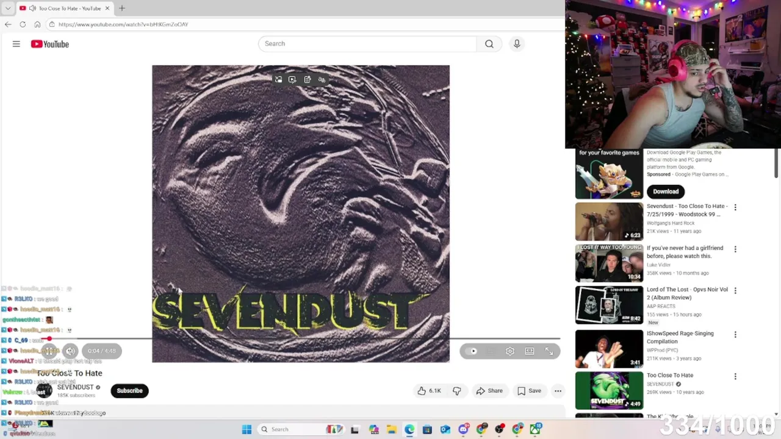This screenshot has width=781, height=439.
Task: Download the Google Play Games ad
Action: [666, 191]
